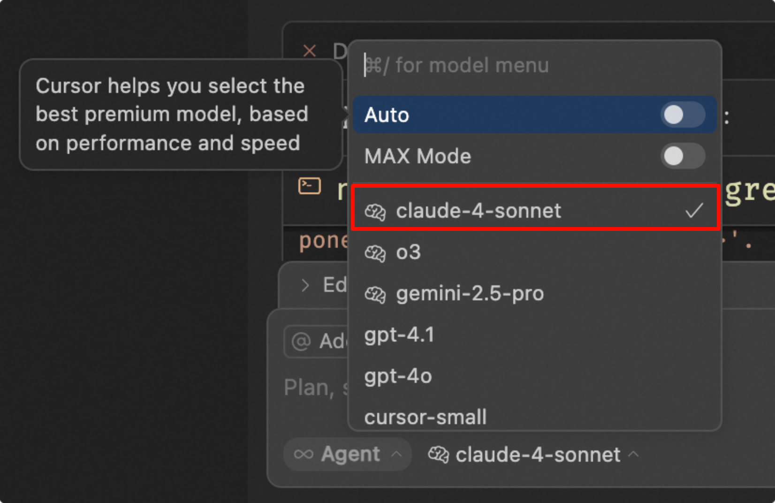Click the red X icon at top
The width and height of the screenshot is (775, 503).
tap(310, 51)
